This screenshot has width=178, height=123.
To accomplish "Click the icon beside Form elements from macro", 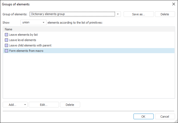I will click(6, 51).
